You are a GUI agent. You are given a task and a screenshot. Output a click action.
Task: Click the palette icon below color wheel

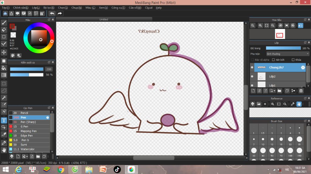click(13, 56)
